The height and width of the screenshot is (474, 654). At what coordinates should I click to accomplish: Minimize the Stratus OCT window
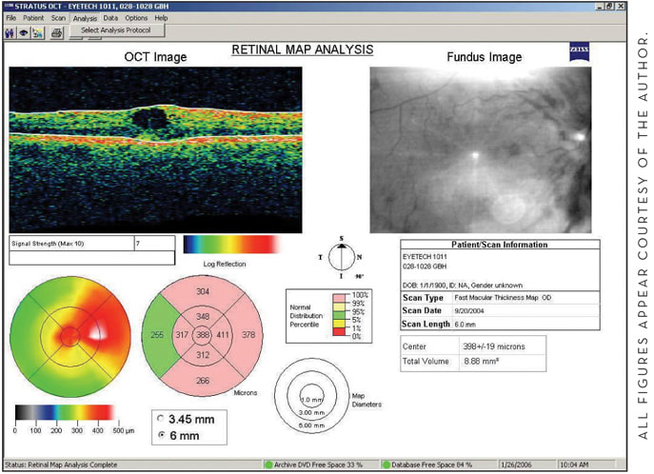600,7
